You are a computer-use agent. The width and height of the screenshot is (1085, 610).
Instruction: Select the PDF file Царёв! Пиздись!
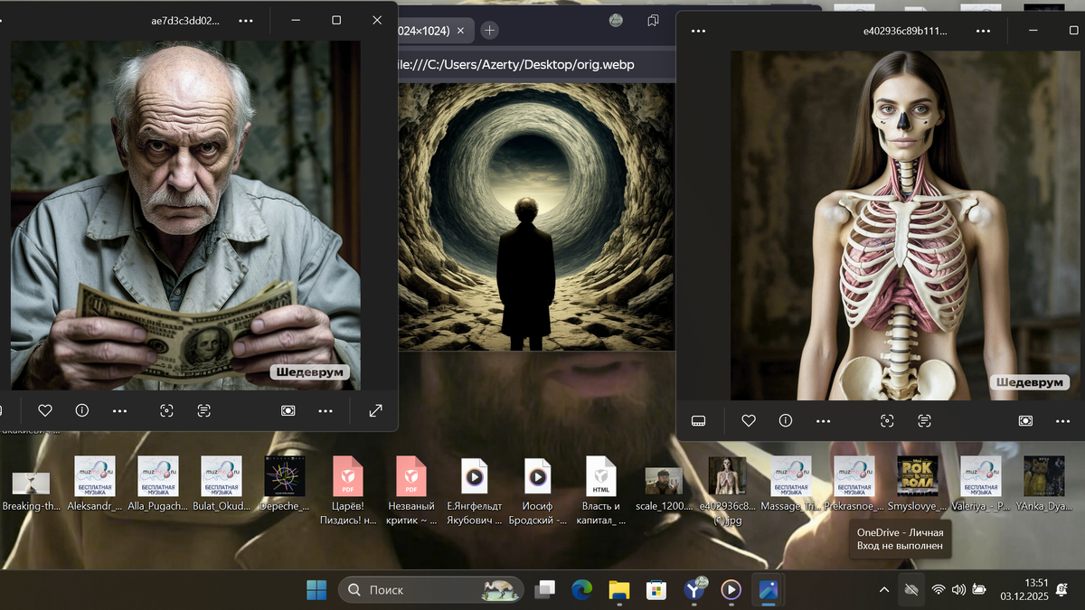click(348, 492)
